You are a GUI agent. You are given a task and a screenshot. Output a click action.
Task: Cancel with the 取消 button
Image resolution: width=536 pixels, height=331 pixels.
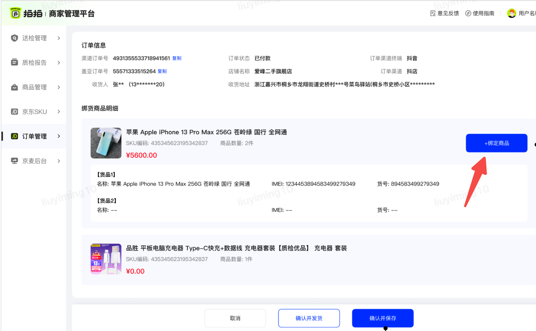235,318
